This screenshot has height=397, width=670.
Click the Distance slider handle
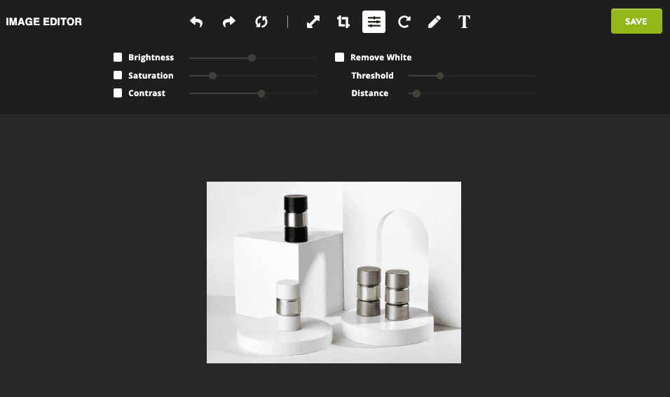click(416, 93)
